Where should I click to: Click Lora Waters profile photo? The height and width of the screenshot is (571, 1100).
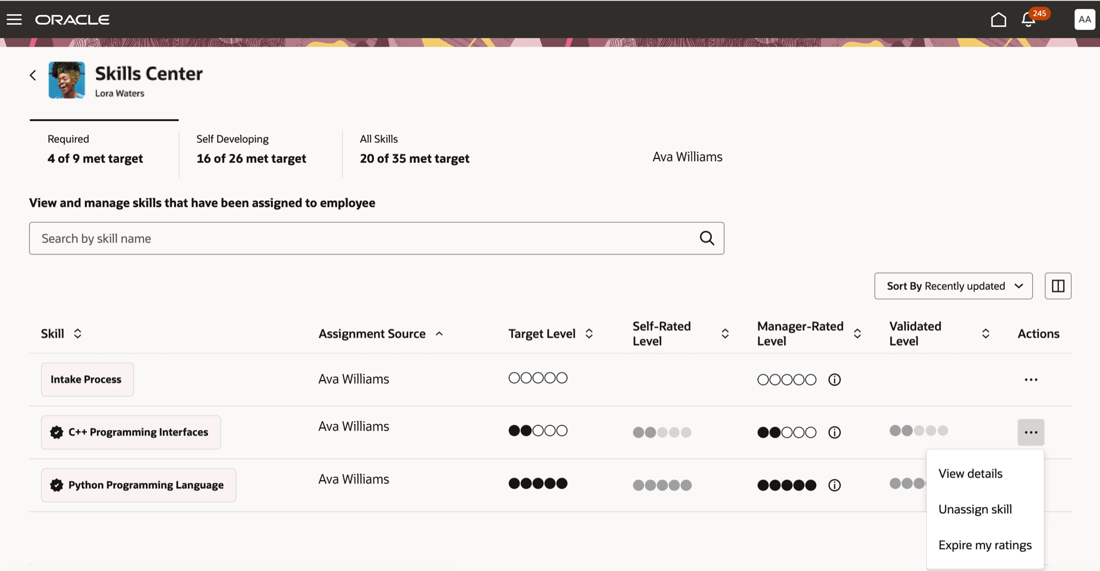click(67, 80)
